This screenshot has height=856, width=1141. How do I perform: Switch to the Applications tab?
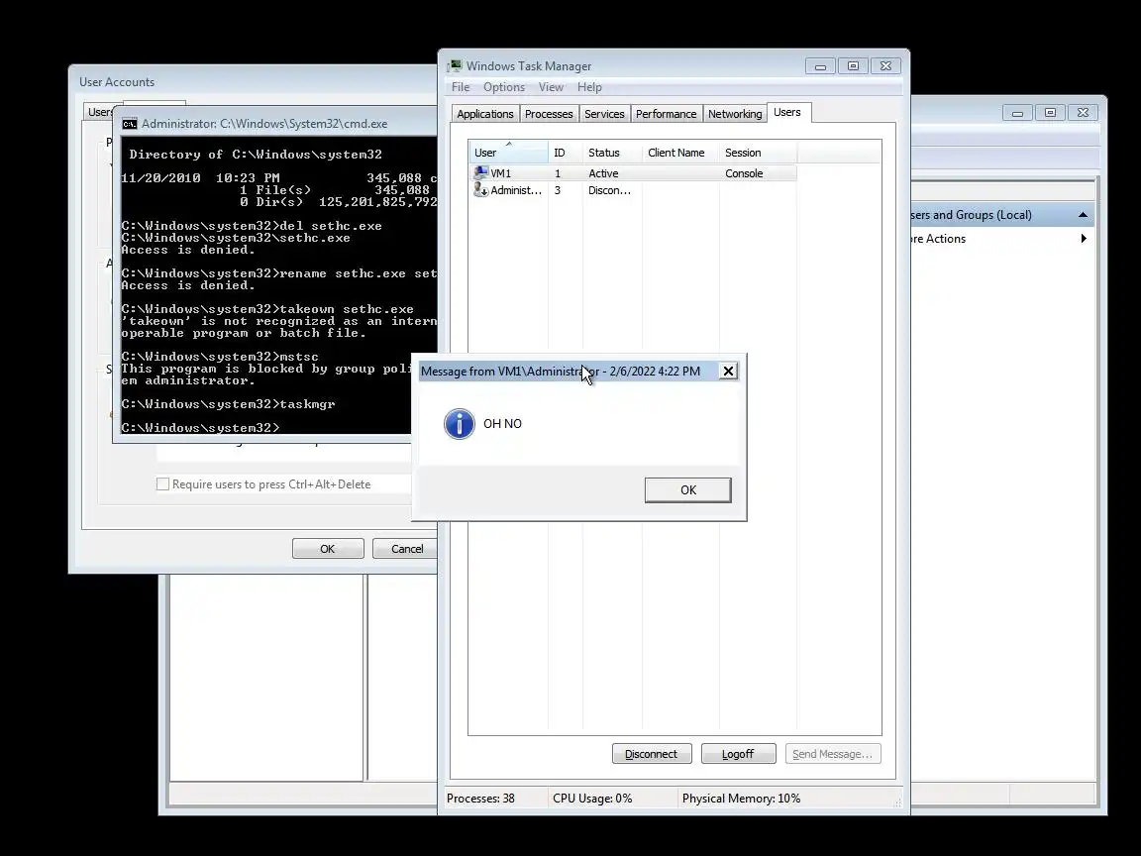coord(485,114)
